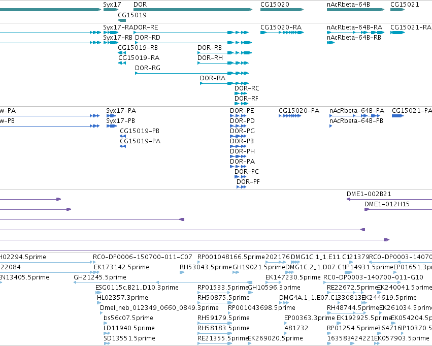This screenshot has height=346, width=432.
Task: Select EST EK057903.5prime
Action: [x=402, y=338]
